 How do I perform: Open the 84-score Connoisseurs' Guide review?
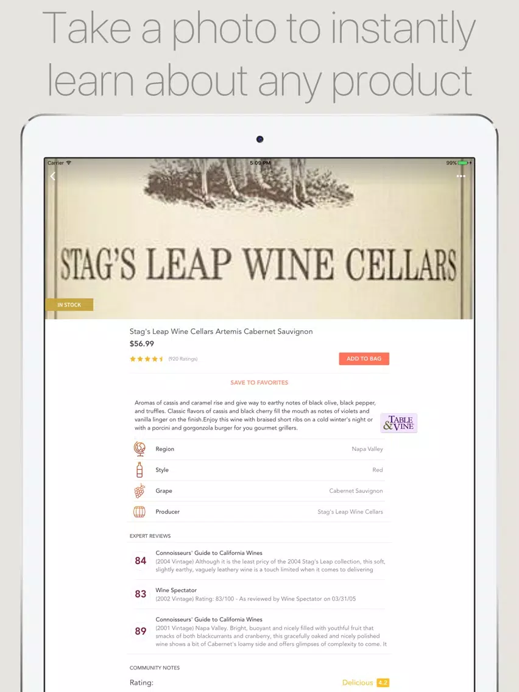[259, 561]
